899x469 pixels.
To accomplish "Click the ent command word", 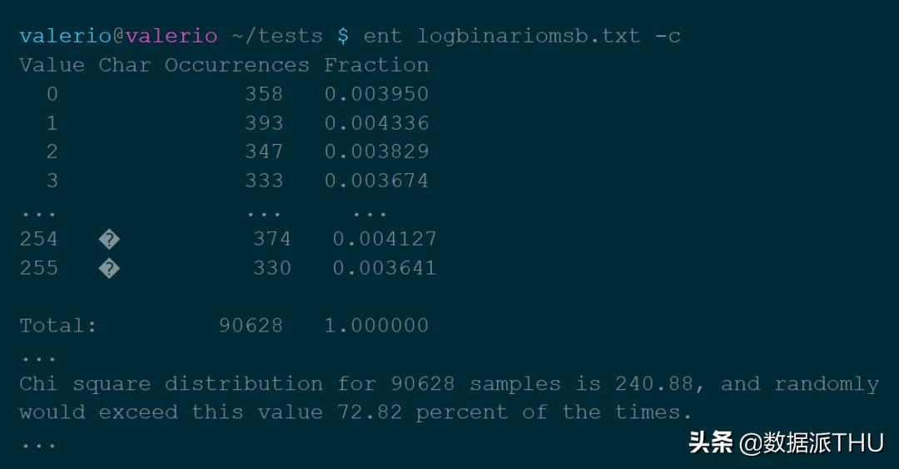I will [x=382, y=36].
